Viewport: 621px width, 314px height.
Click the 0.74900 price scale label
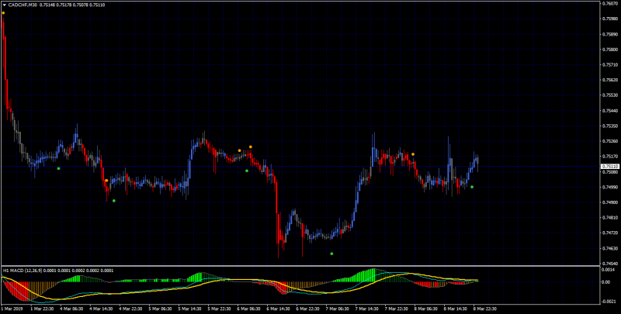tap(610, 202)
